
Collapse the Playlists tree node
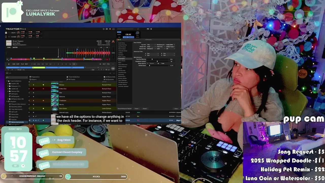pyautogui.click(x=7, y=102)
